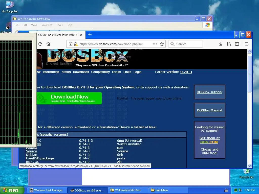Switch to mienlaben folder taskbar button

pyautogui.click(x=168, y=190)
